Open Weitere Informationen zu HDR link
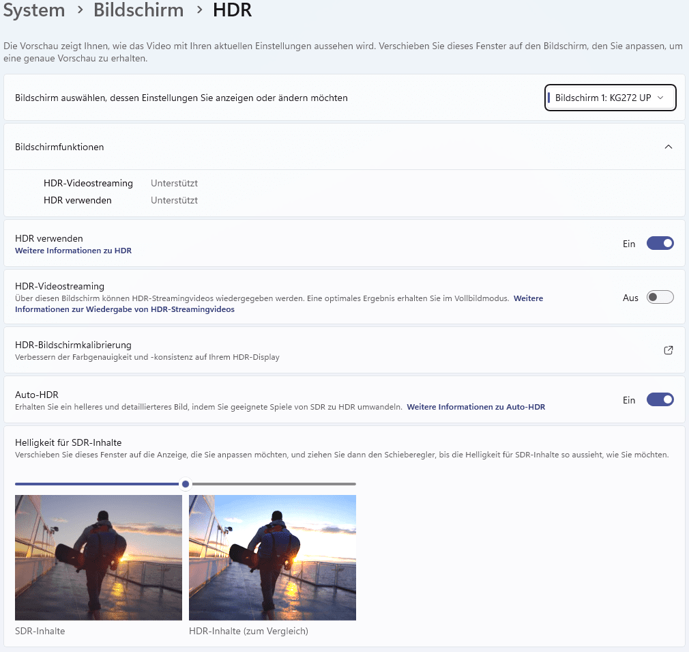 pos(74,251)
